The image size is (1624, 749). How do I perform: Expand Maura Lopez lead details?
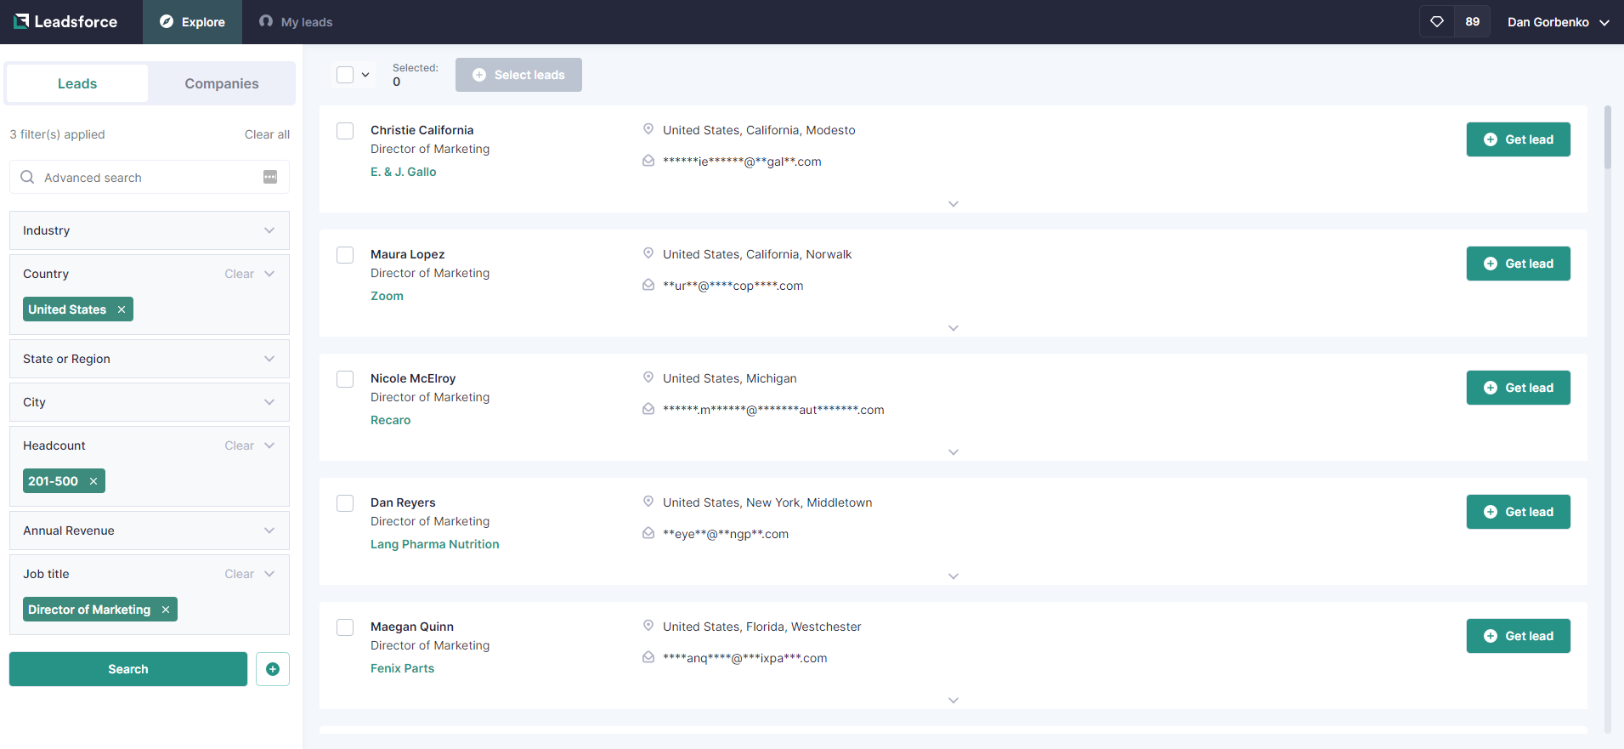click(953, 328)
